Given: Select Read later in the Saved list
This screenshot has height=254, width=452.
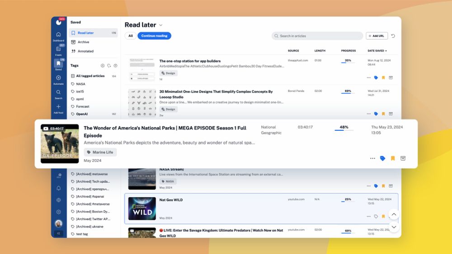Looking at the screenshot, I should pos(94,33).
